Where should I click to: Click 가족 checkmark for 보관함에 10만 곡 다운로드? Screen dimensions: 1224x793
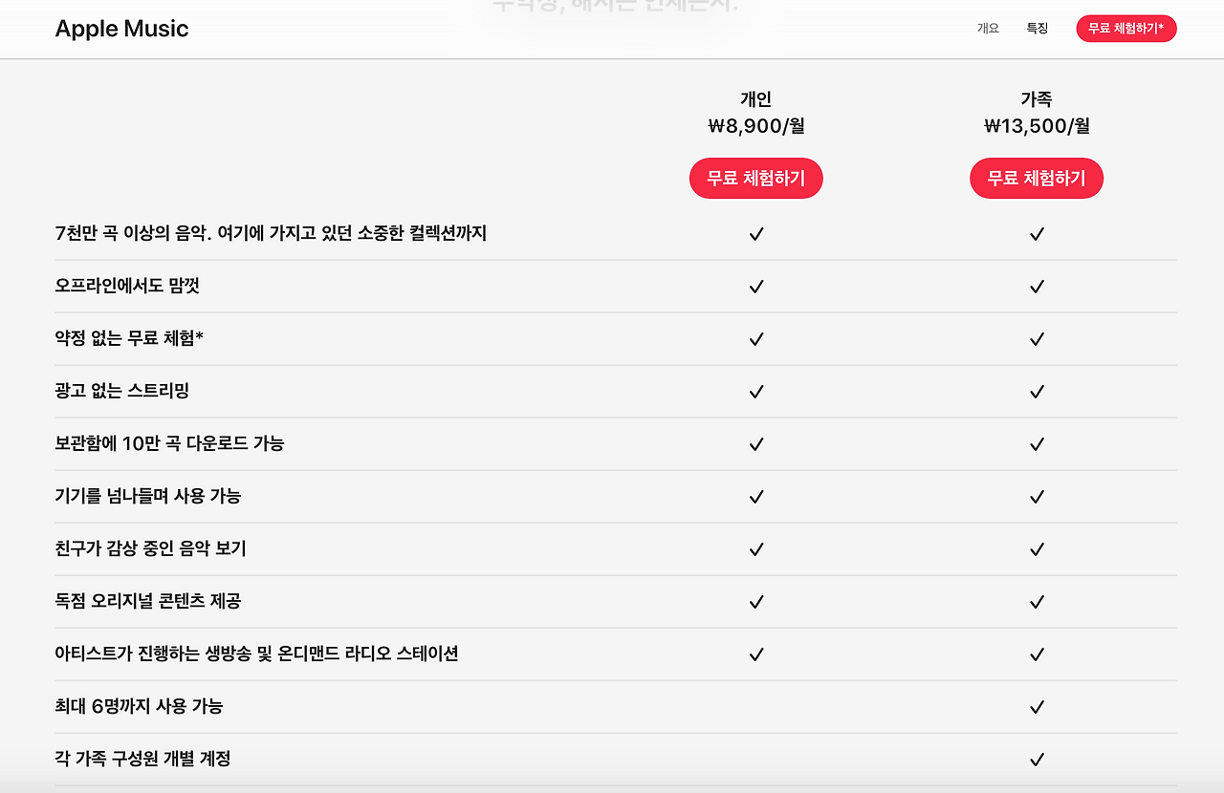point(1037,444)
